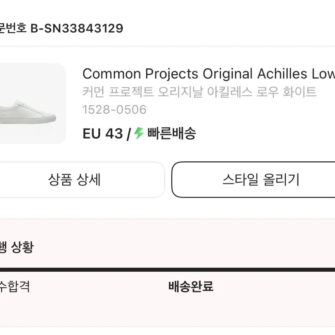Click the EU 43 size label

(103, 134)
